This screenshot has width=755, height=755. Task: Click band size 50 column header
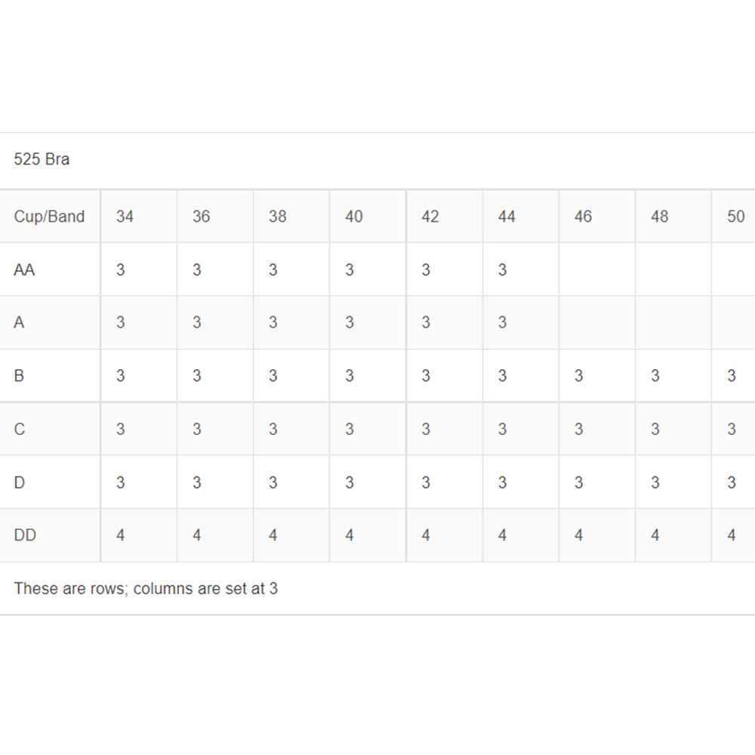point(735,217)
